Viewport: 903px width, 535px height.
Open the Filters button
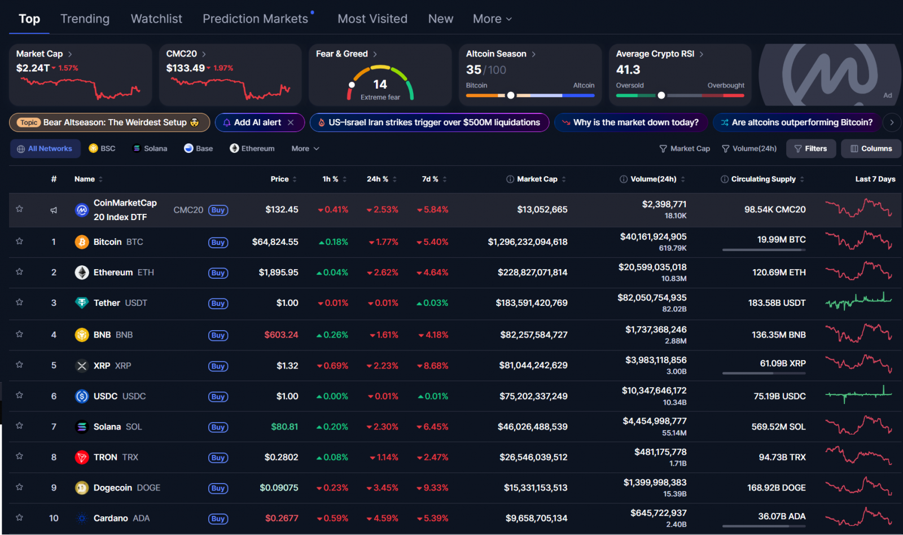pyautogui.click(x=810, y=148)
